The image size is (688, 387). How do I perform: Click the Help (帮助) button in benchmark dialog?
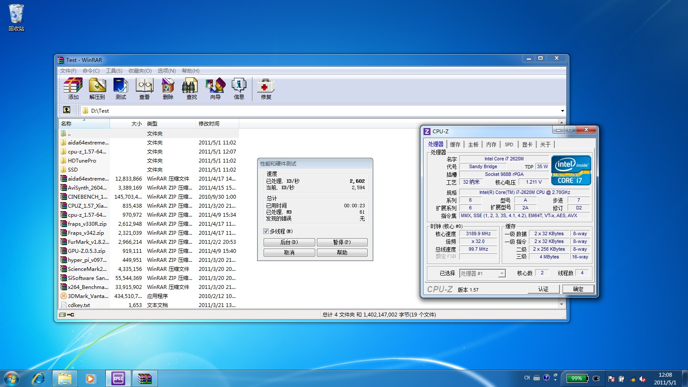pyautogui.click(x=342, y=252)
